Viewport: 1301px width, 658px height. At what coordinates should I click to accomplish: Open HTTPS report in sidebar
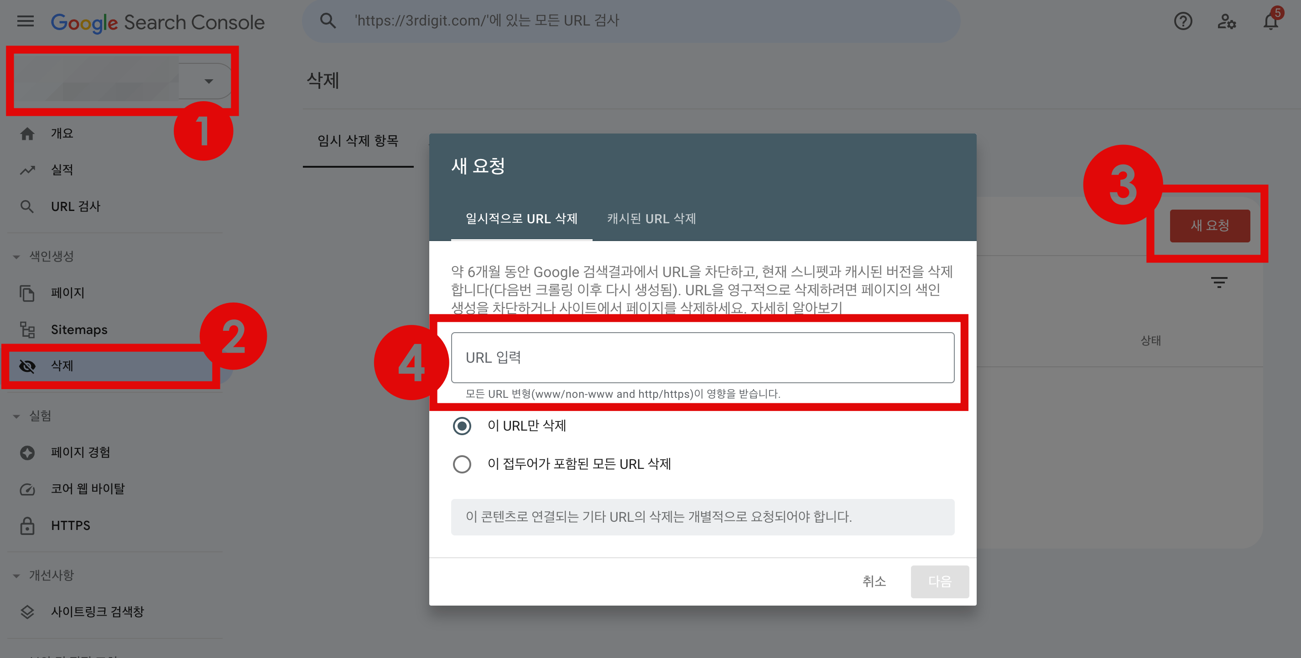point(71,525)
